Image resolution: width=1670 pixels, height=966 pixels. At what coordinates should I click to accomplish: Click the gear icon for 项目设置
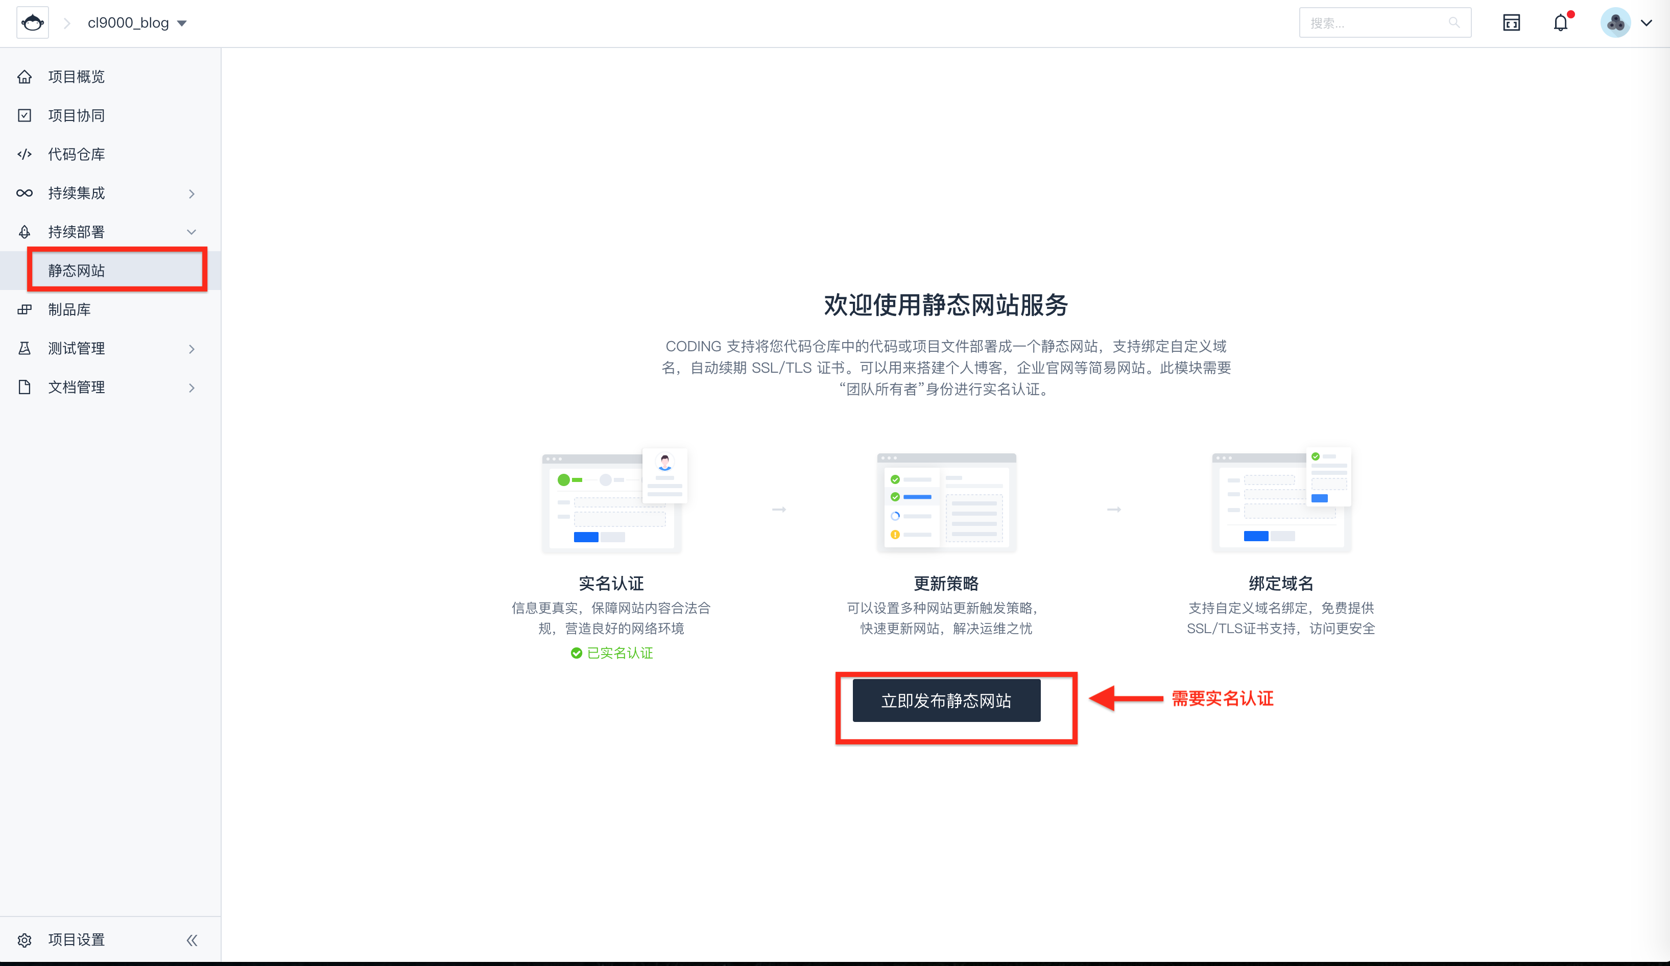tap(25, 939)
